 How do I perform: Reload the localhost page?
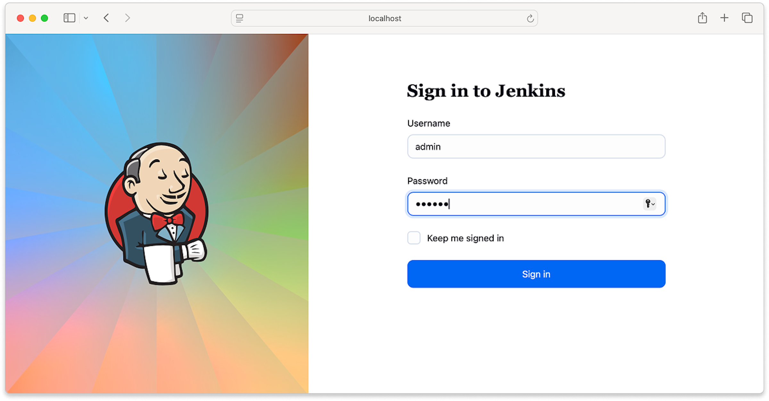click(x=530, y=18)
